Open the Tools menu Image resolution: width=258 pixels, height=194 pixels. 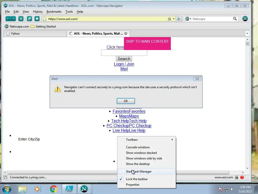point(69,12)
